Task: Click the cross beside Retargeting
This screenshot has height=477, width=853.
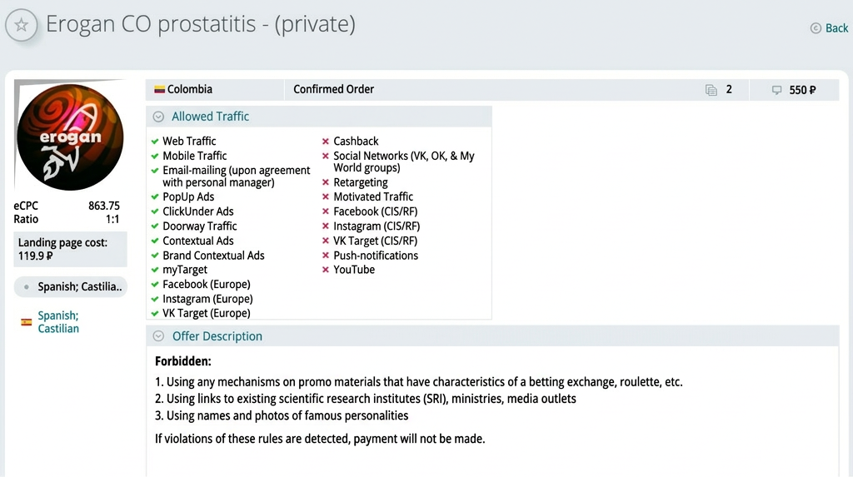Action: point(326,182)
